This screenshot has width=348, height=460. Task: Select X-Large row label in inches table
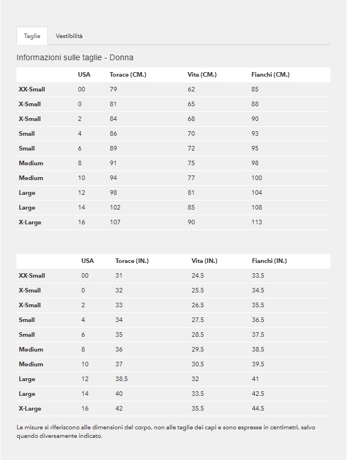30,409
